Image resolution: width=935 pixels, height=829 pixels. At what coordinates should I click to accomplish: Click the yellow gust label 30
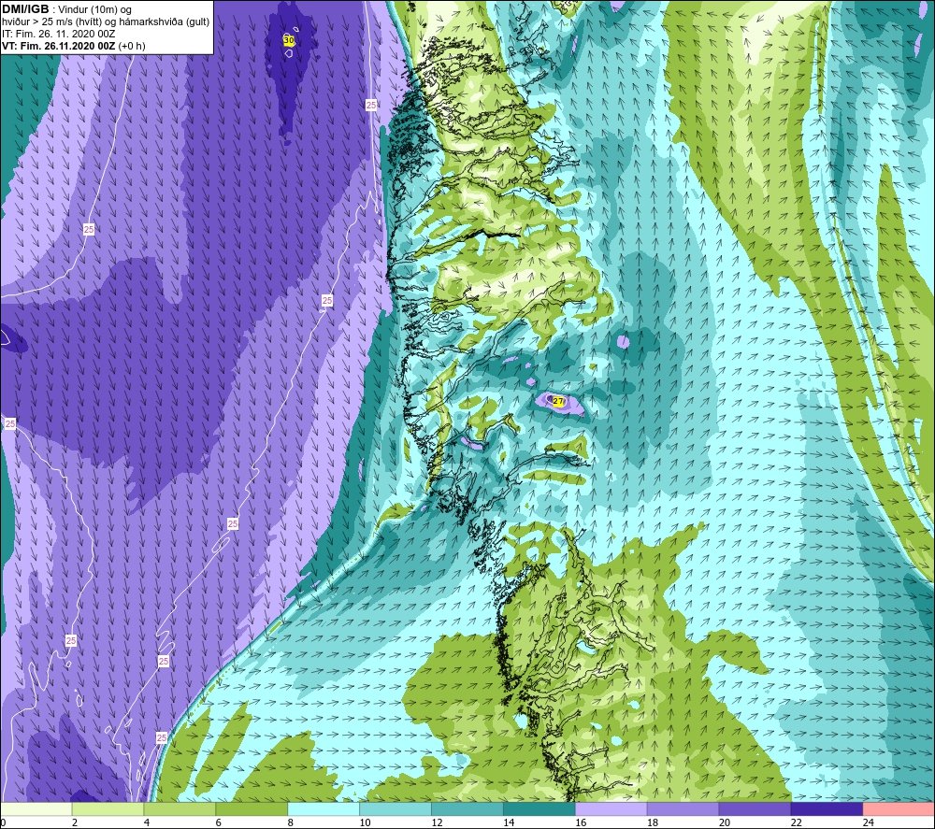[289, 40]
